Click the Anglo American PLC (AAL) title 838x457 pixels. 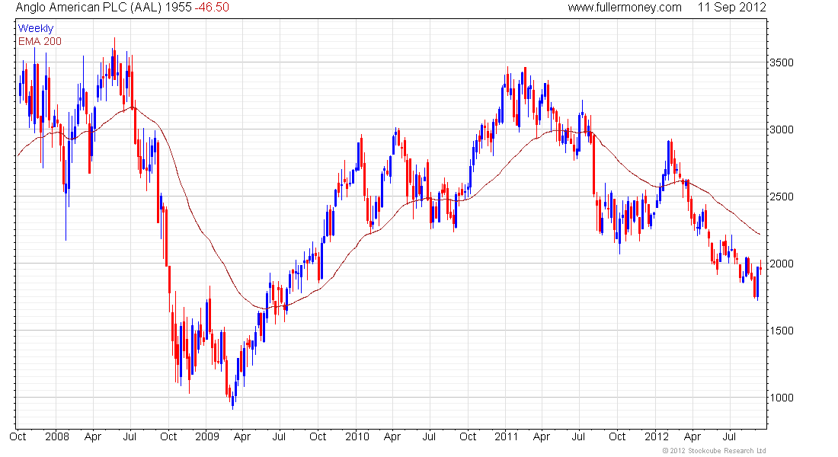coord(88,8)
